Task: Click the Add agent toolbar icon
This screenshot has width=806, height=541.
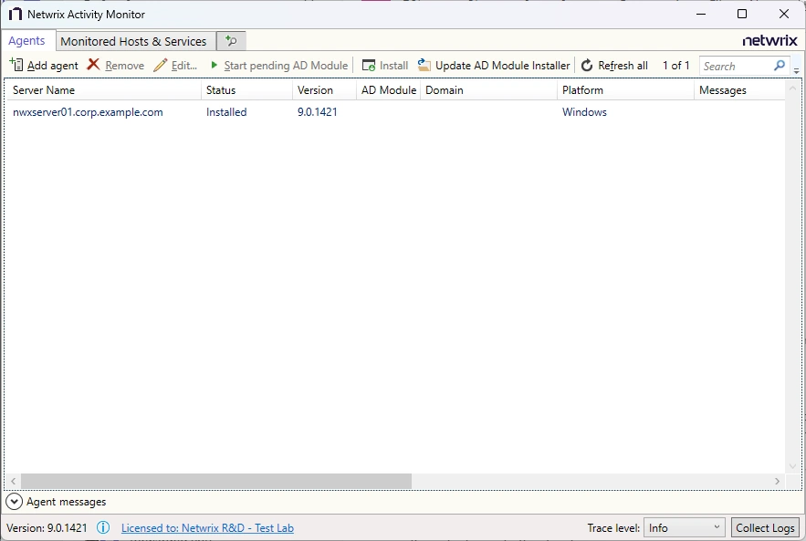Action: click(x=16, y=65)
